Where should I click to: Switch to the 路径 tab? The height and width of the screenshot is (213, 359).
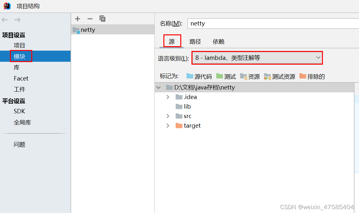pos(195,41)
